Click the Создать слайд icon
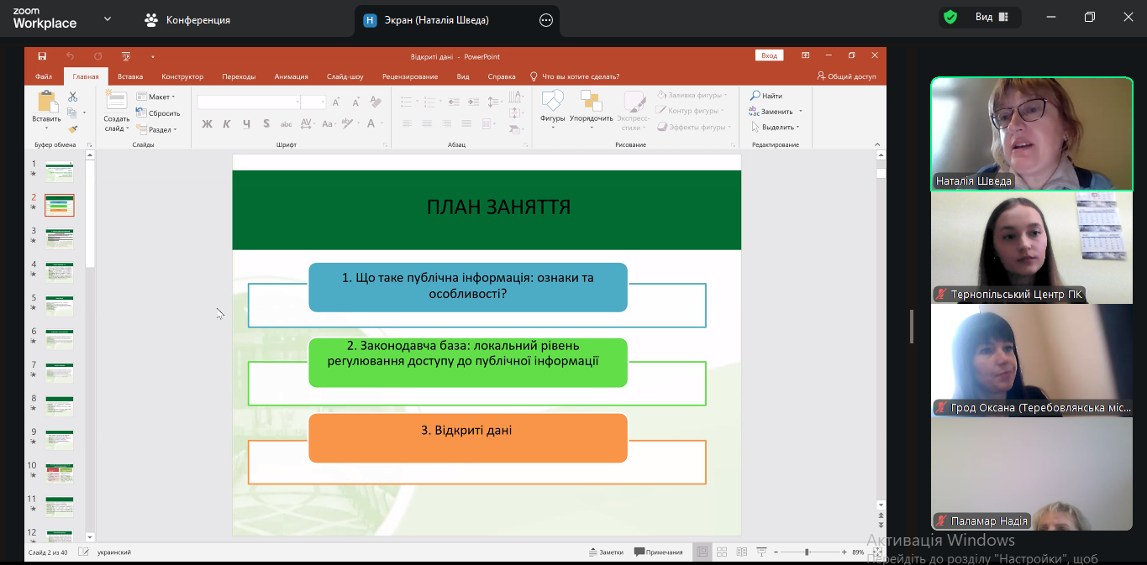This screenshot has width=1147, height=565. 116,102
